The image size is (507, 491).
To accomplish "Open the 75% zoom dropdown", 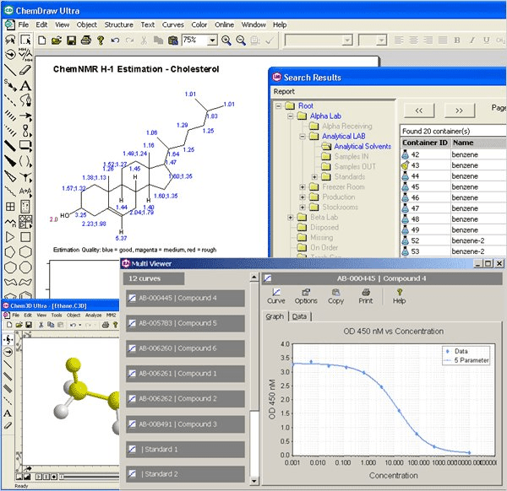I will [212, 40].
